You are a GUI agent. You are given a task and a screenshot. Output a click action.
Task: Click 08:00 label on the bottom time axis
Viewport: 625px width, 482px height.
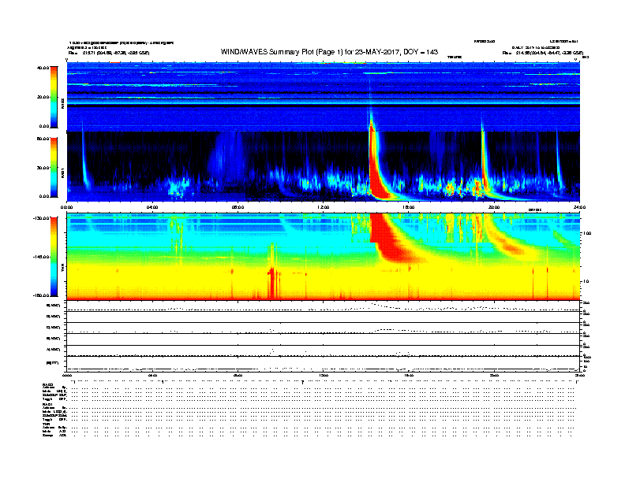pos(238,375)
